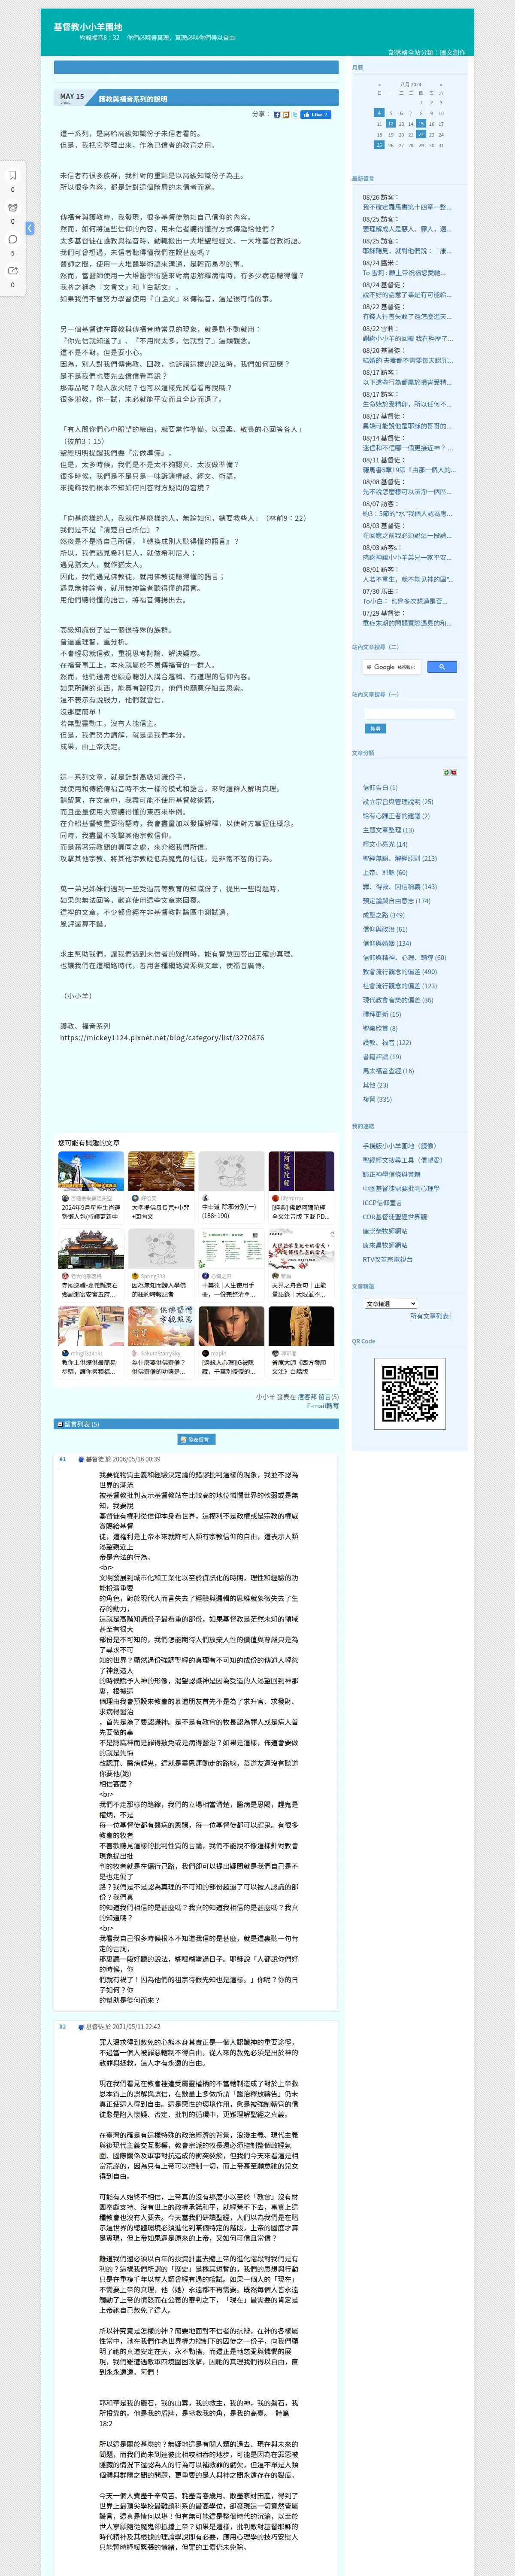Go to previous month in calendar
The width and height of the screenshot is (515, 2576).
[x=379, y=85]
